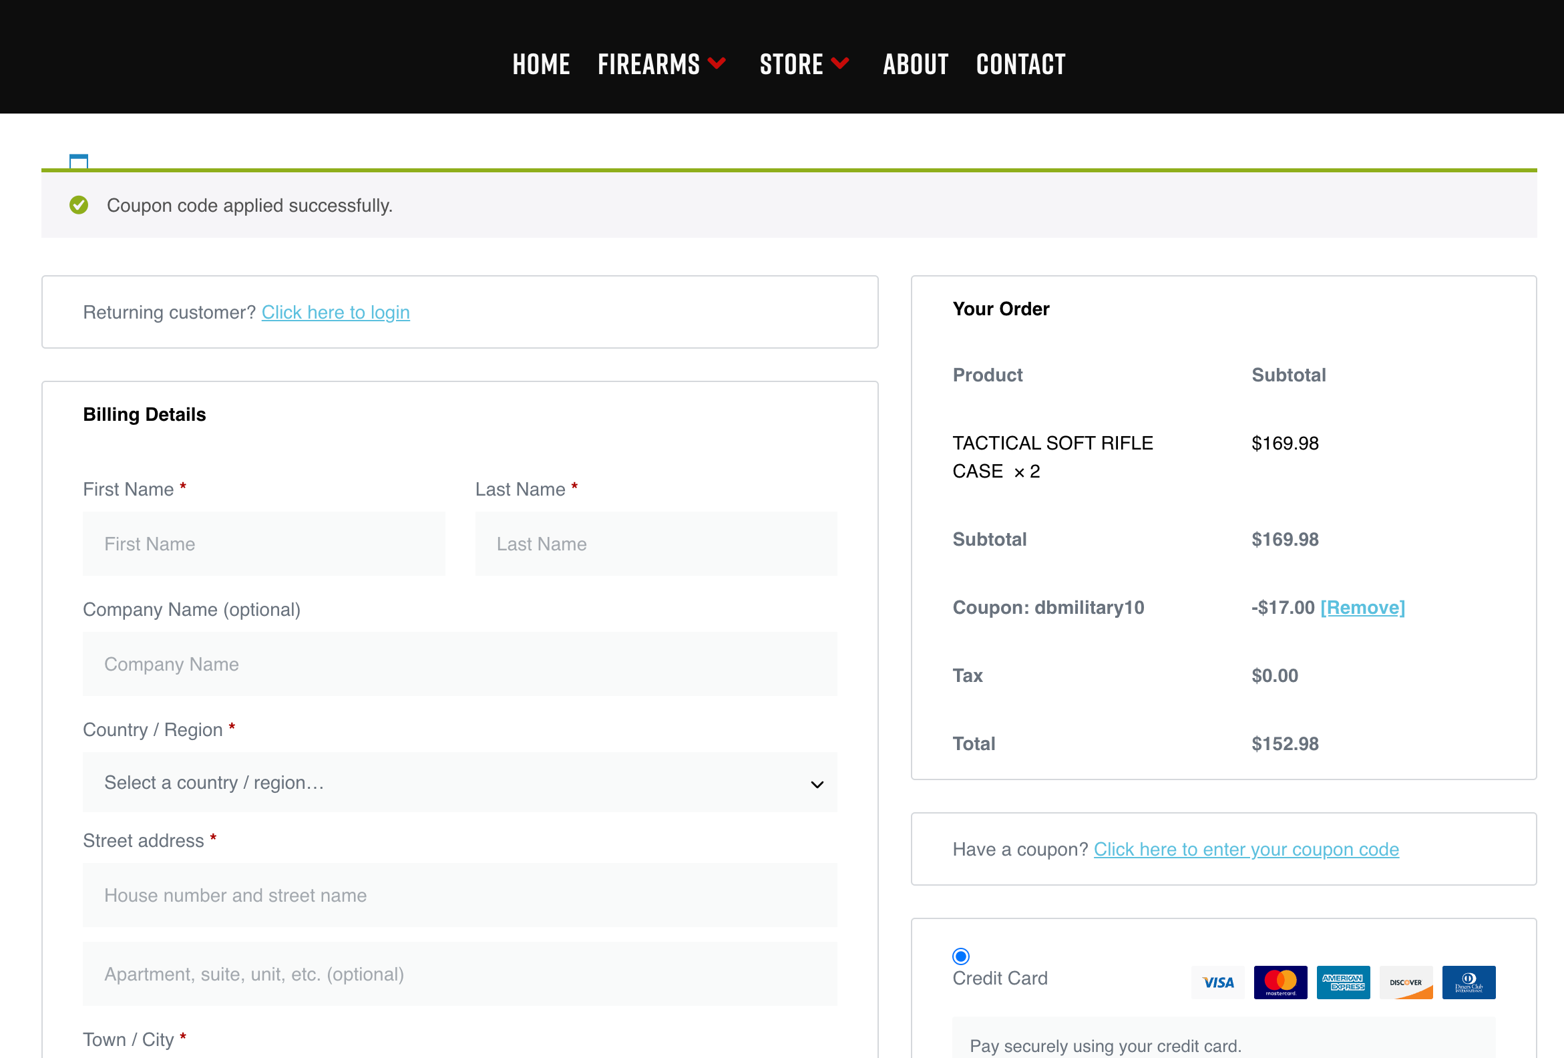Click the small blue window icon above notice

coord(79,161)
